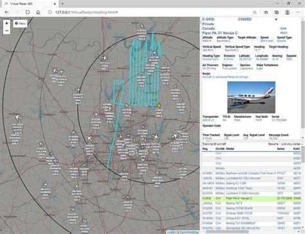Select the Raytheon T-6A Texan II row
The height and width of the screenshot is (234, 305).
point(252,173)
